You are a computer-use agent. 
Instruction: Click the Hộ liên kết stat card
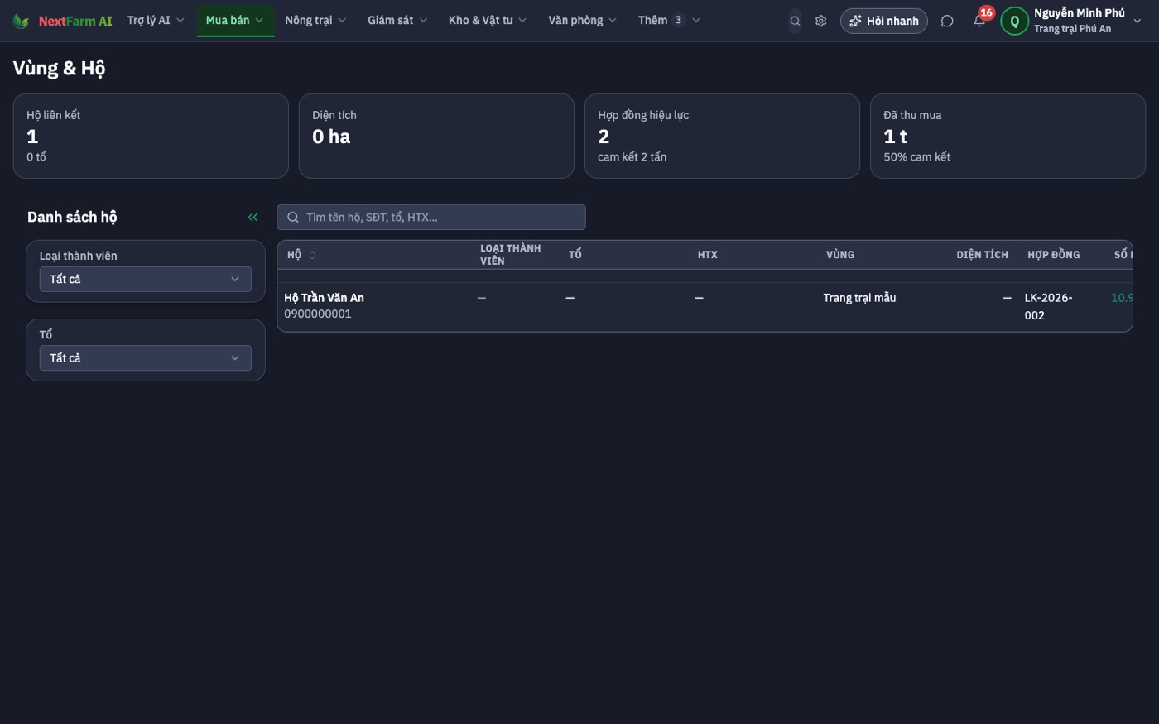151,136
